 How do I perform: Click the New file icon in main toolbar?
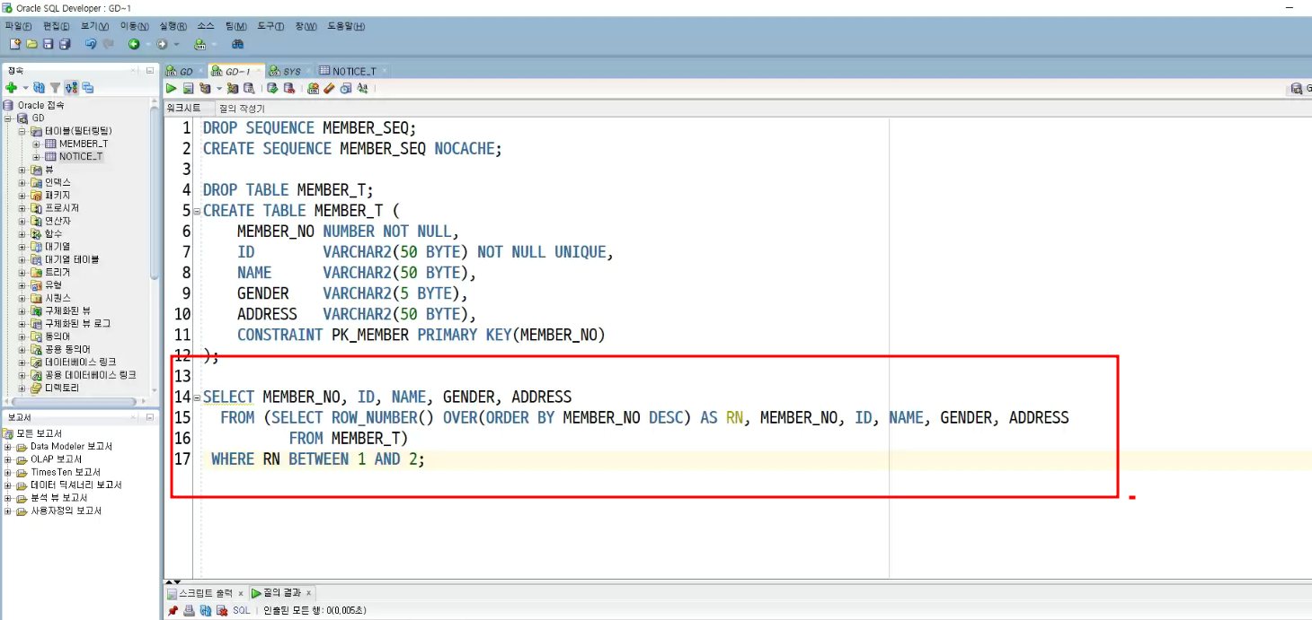[x=14, y=44]
